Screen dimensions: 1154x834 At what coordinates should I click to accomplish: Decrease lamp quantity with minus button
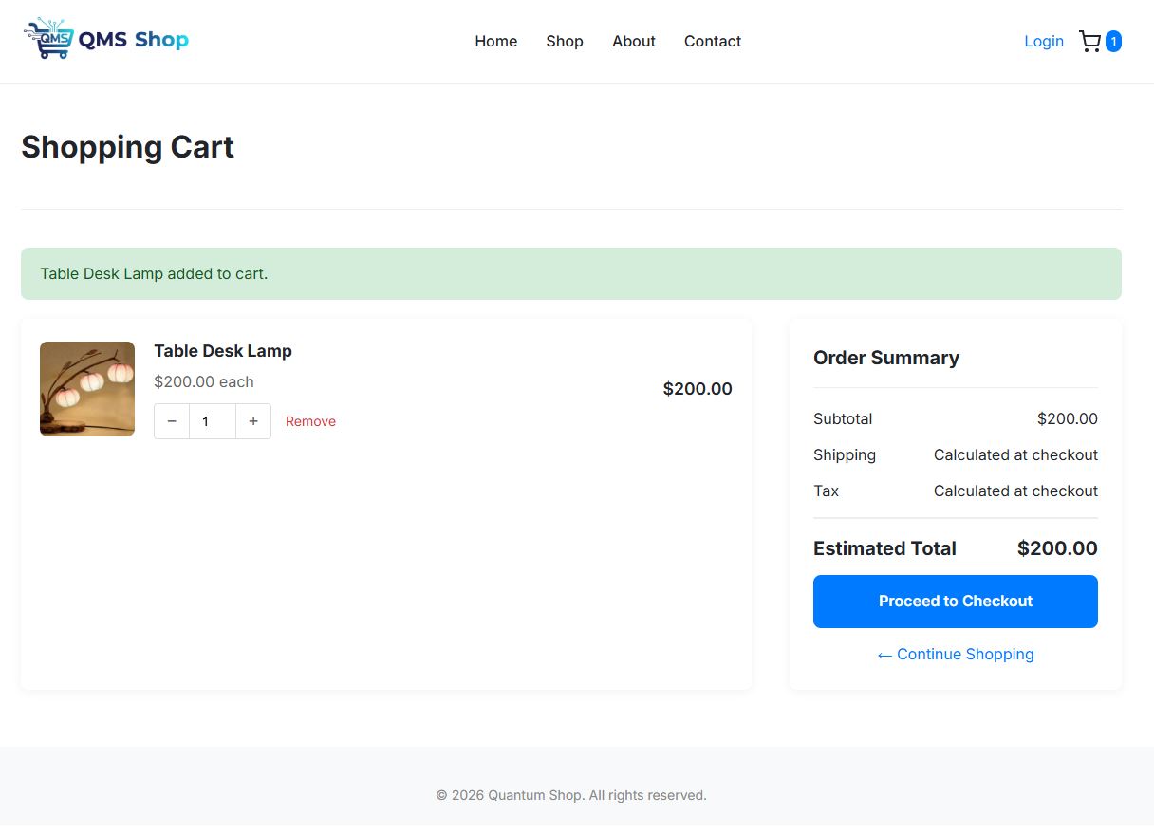coord(172,421)
